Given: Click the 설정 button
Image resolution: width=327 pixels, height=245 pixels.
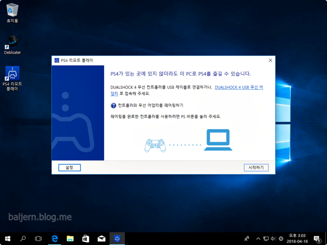Looking at the screenshot, I should click(69, 167).
